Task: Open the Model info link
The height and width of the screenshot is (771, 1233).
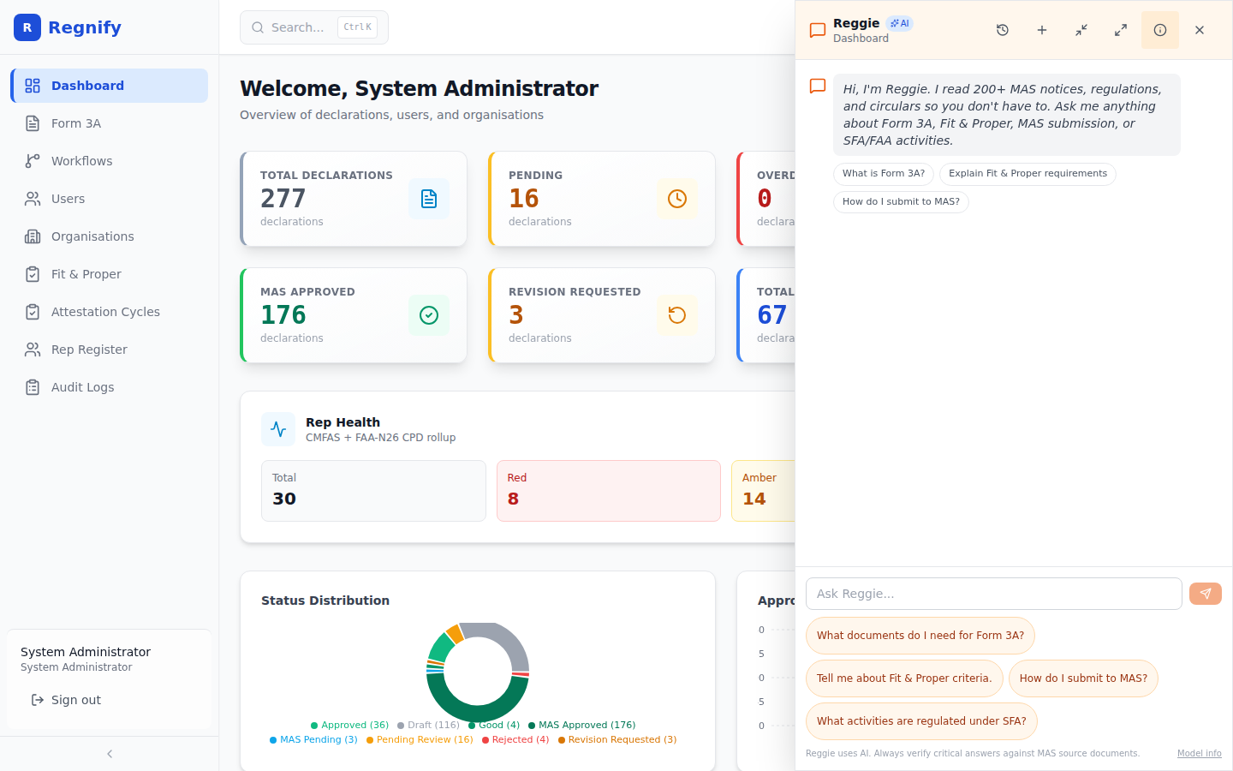Action: coord(1200,754)
